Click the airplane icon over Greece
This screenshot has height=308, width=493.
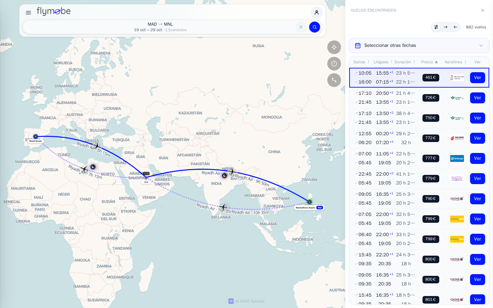pyautogui.click(x=97, y=146)
